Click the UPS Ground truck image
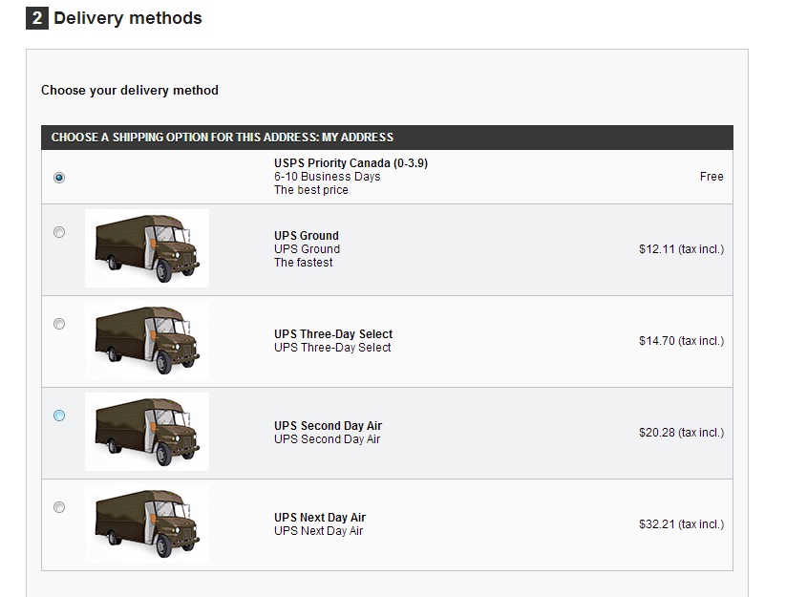Screen dimensions: 786x597 tap(146, 248)
